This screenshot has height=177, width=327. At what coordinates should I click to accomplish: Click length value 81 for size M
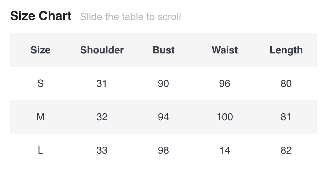pos(286,117)
